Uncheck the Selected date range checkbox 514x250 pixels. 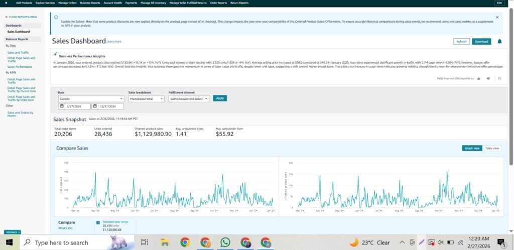(98, 222)
